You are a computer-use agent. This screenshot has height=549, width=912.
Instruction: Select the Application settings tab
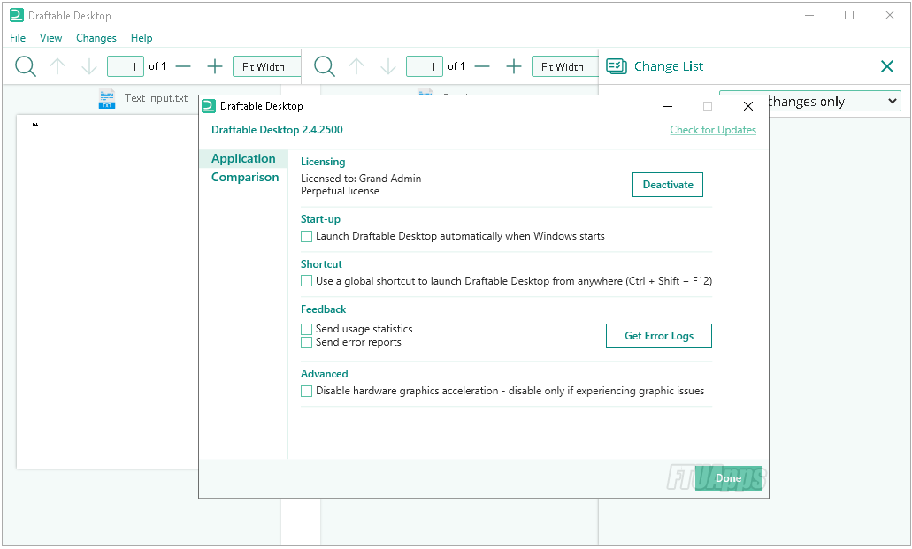243,159
